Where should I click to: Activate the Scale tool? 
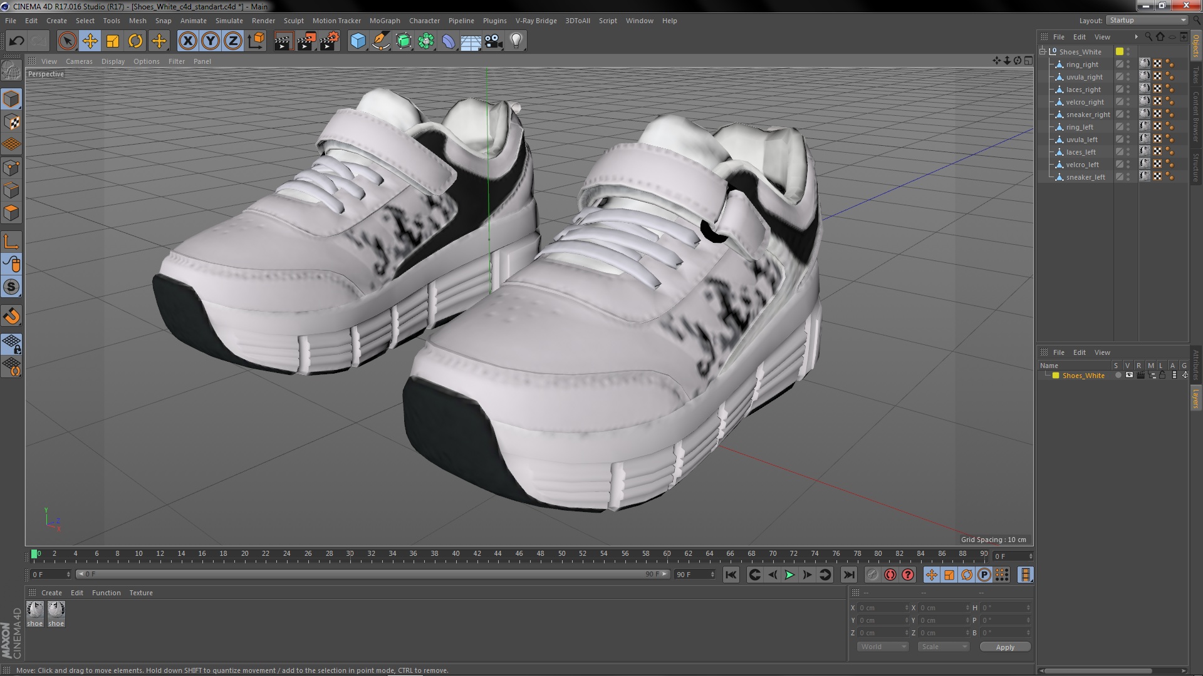click(113, 41)
